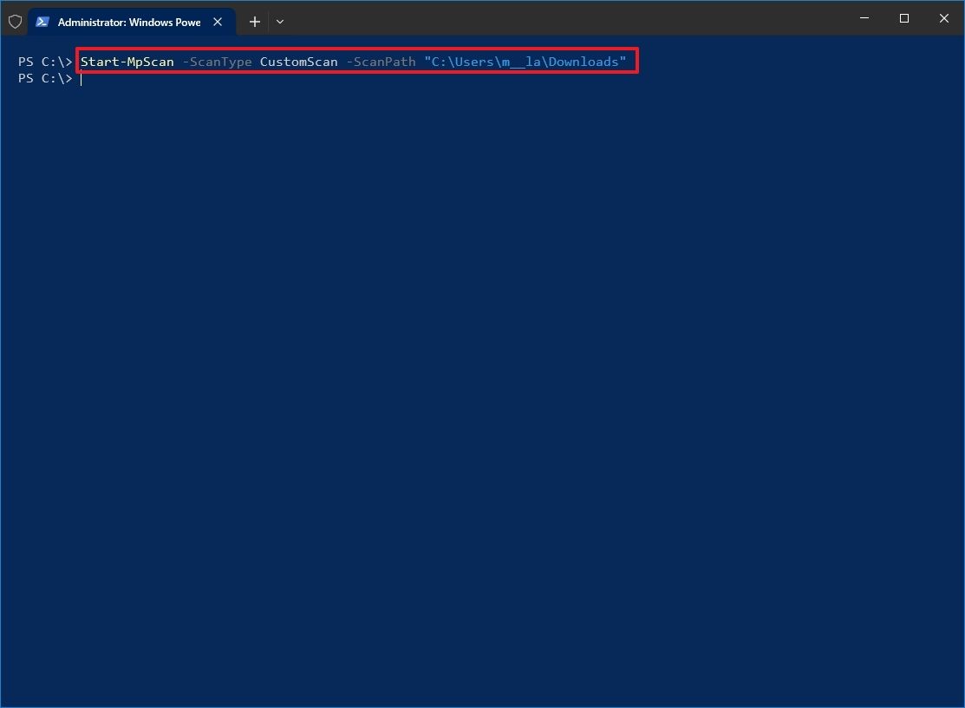
Task: Click the blinking cursor on the prompt line
Action: click(81, 78)
